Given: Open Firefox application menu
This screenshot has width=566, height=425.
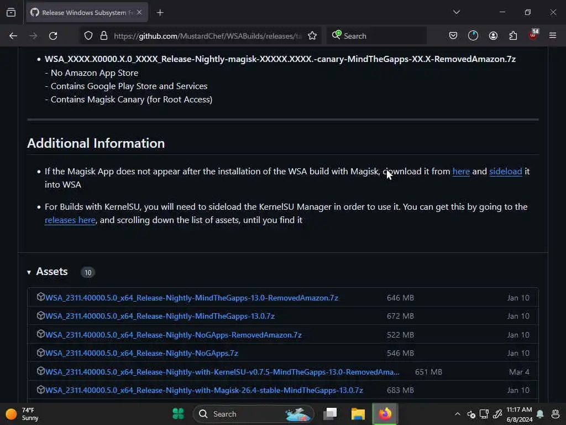Looking at the screenshot, I should click(553, 35).
